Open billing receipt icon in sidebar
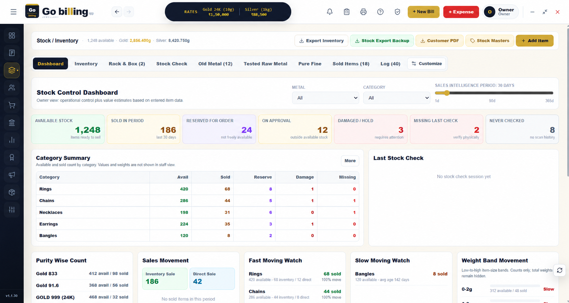Viewport: 569px width, 303px height. click(x=12, y=53)
